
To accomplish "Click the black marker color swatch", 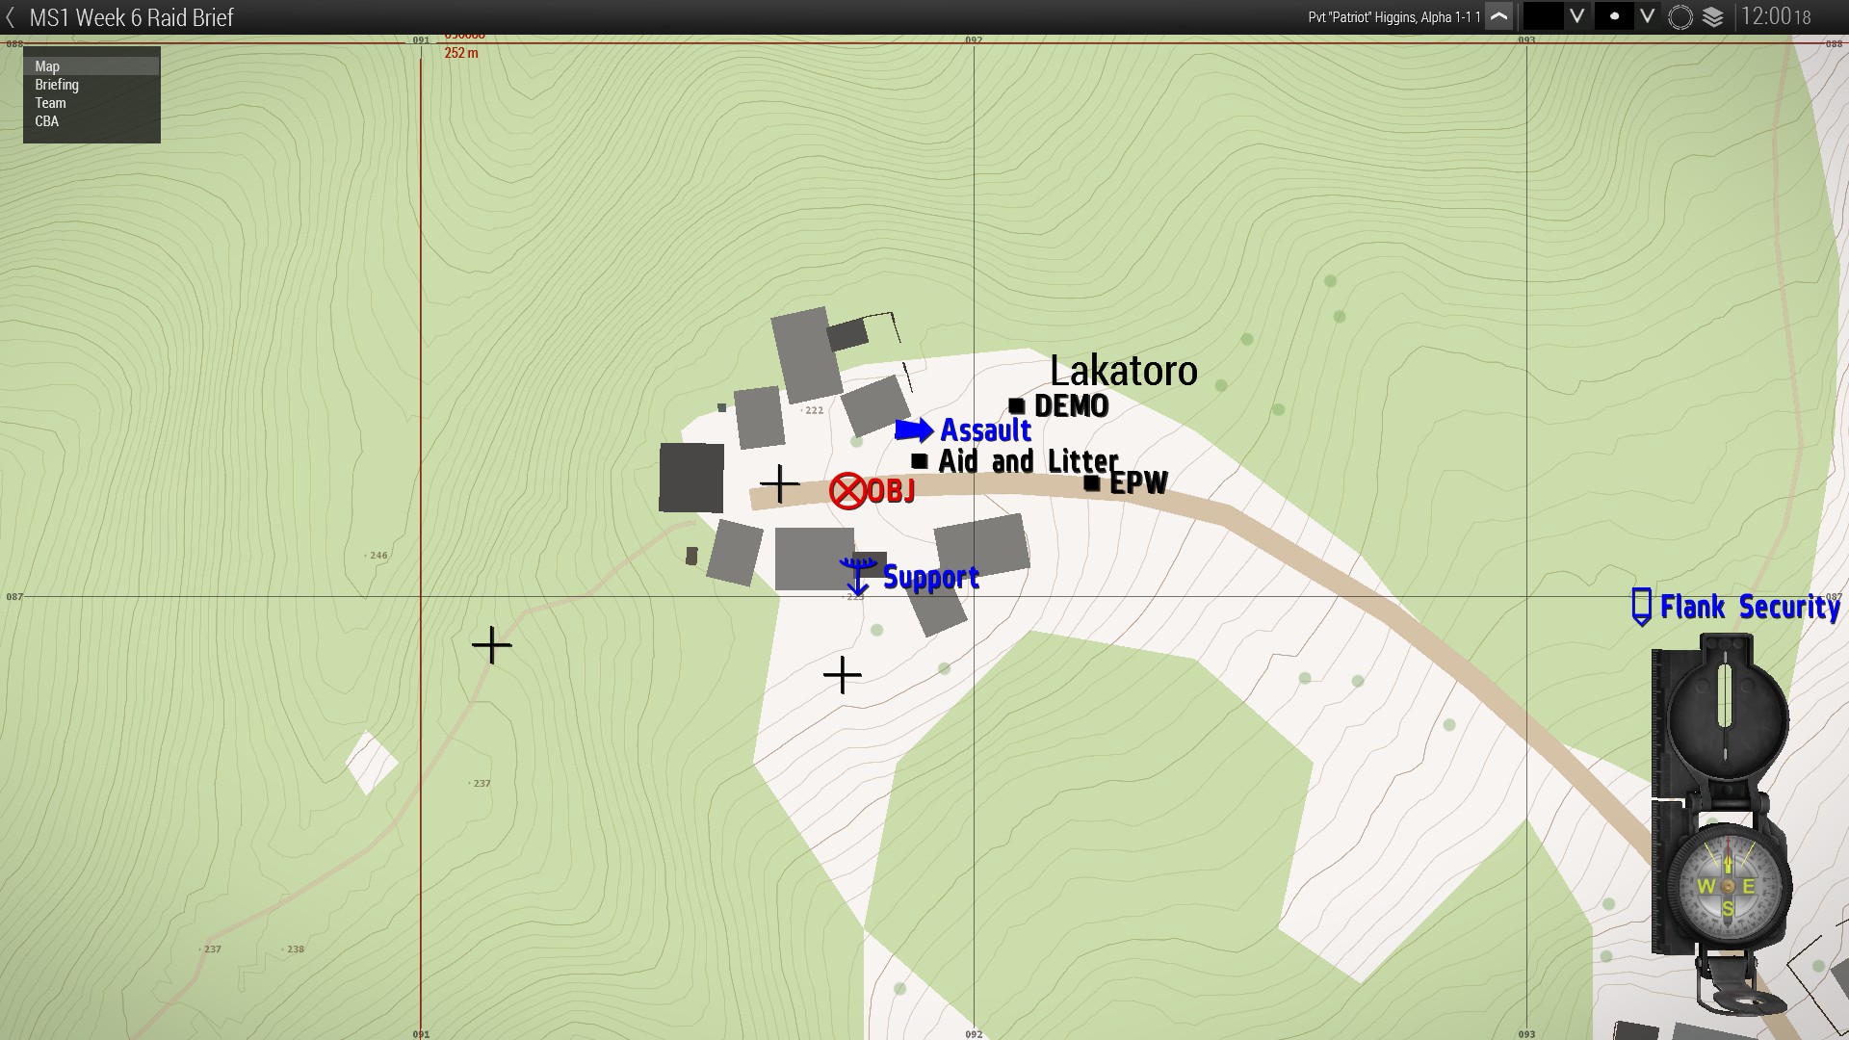I will pos(1543,16).
